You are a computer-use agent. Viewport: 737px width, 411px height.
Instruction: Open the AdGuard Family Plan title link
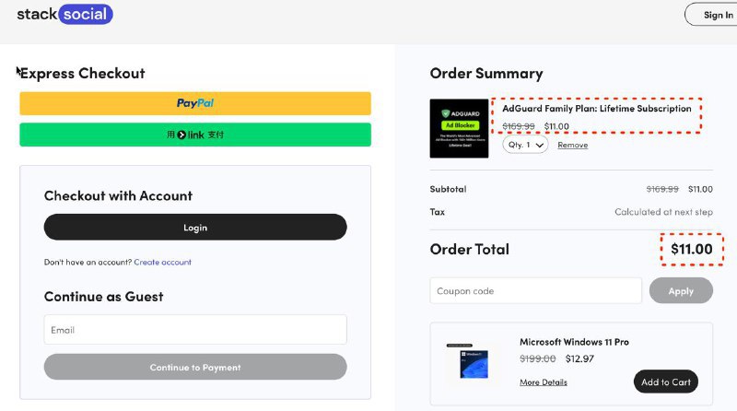[597, 109]
